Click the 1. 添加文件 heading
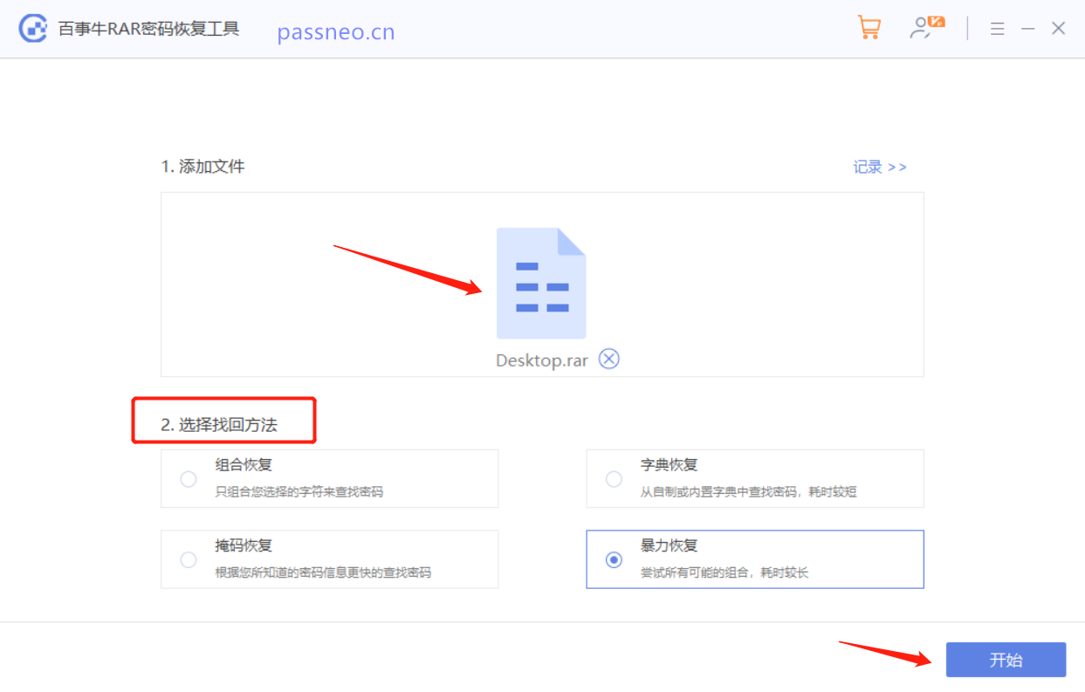Image resolution: width=1085 pixels, height=692 pixels. 203,167
